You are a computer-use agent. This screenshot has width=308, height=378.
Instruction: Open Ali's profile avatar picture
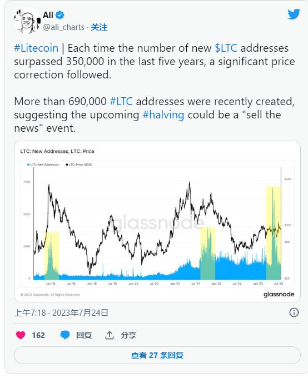[27, 21]
